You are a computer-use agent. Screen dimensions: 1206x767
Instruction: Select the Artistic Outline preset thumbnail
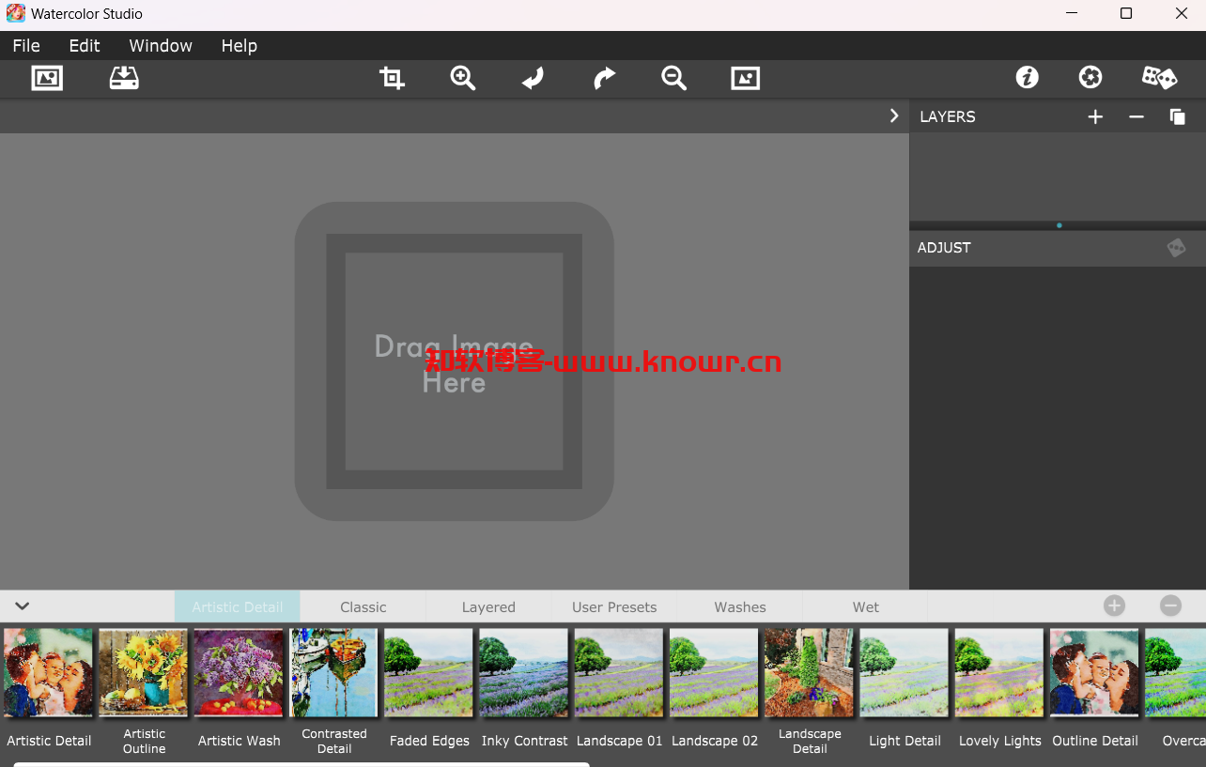tap(144, 673)
